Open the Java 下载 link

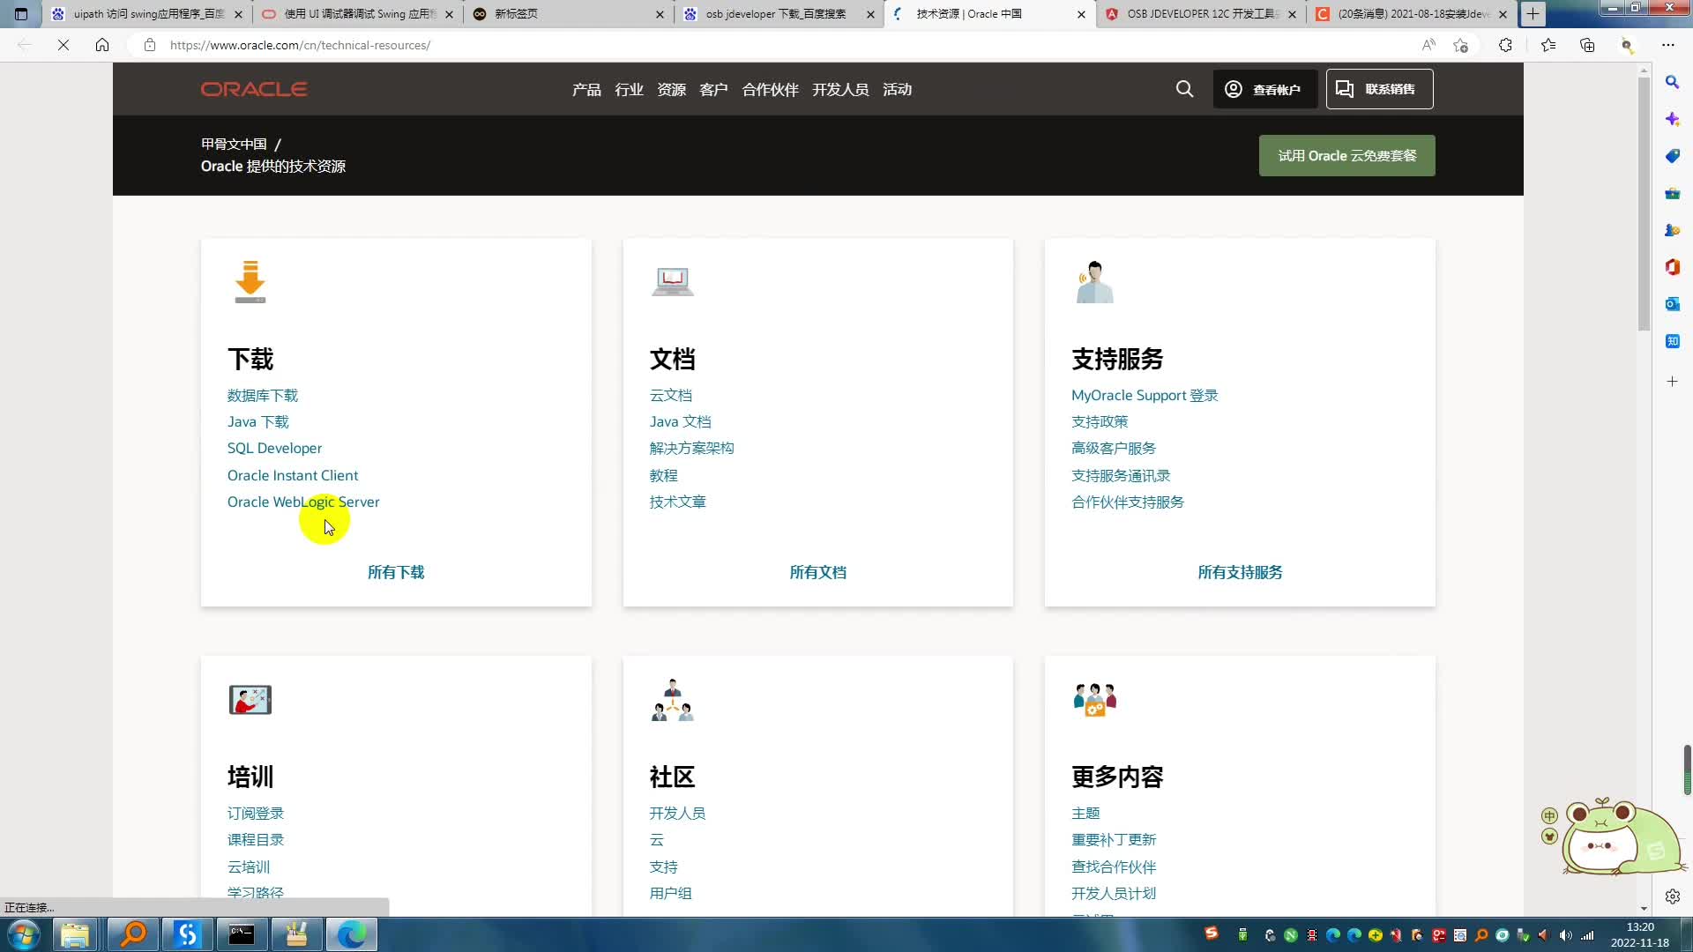point(257,421)
